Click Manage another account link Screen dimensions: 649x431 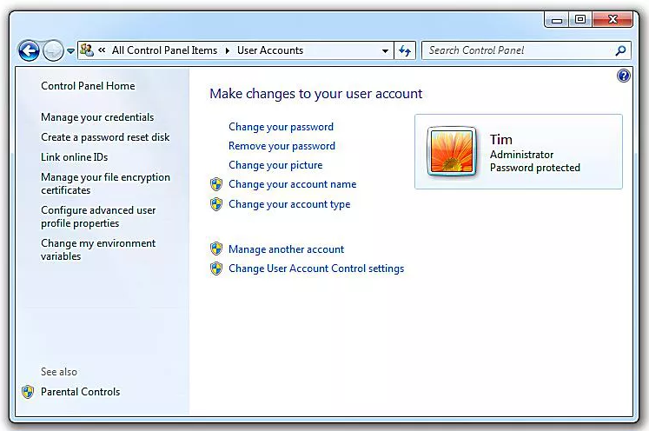tap(286, 249)
